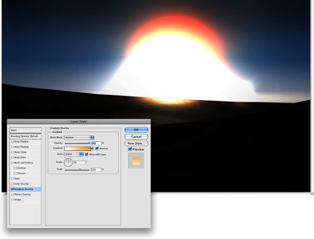Click the Angle value input field

tap(80, 162)
